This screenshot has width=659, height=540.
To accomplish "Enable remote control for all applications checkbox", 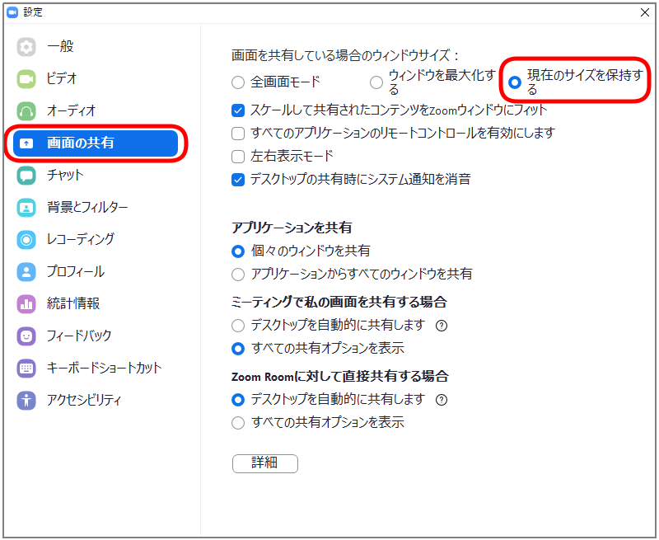I will click(238, 132).
